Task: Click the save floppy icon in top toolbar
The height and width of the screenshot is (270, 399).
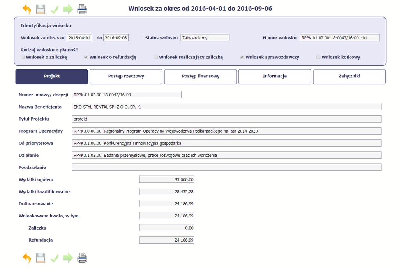Action: point(41,9)
